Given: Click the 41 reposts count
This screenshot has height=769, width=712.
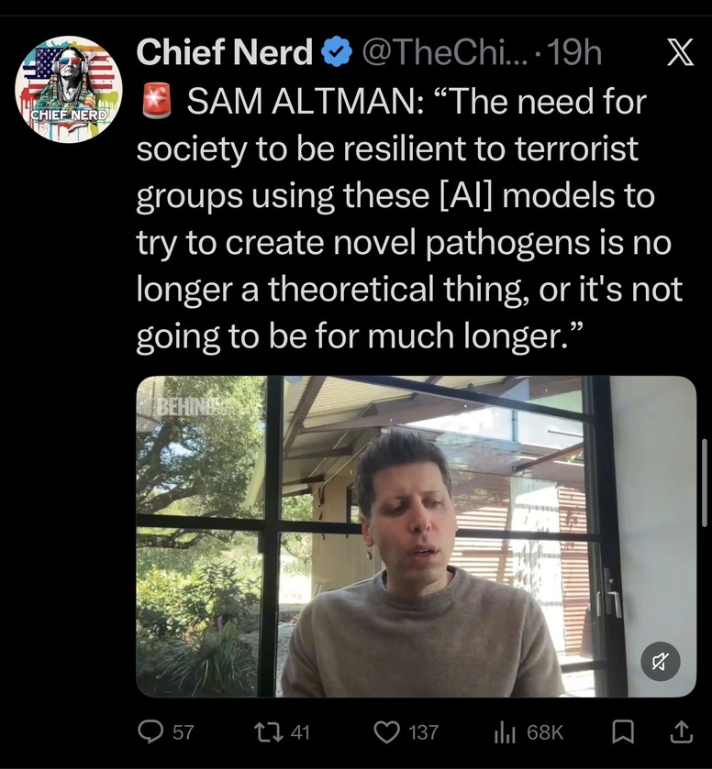Looking at the screenshot, I should (301, 732).
